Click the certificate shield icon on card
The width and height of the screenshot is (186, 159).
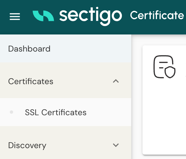[x=165, y=67]
